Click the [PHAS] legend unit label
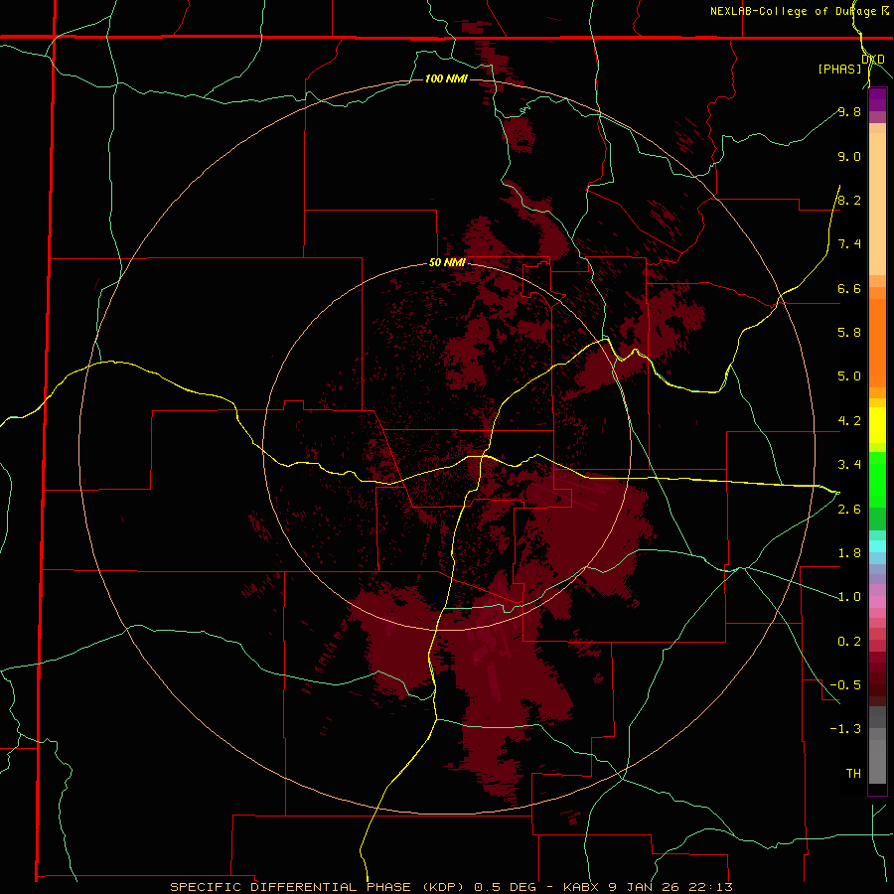Viewport: 894px width, 894px height. click(839, 69)
